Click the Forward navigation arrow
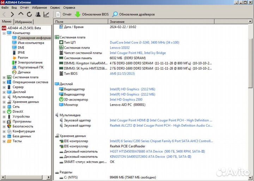The height and width of the screenshot is (181, 254). pyautogui.click(x=12, y=14)
